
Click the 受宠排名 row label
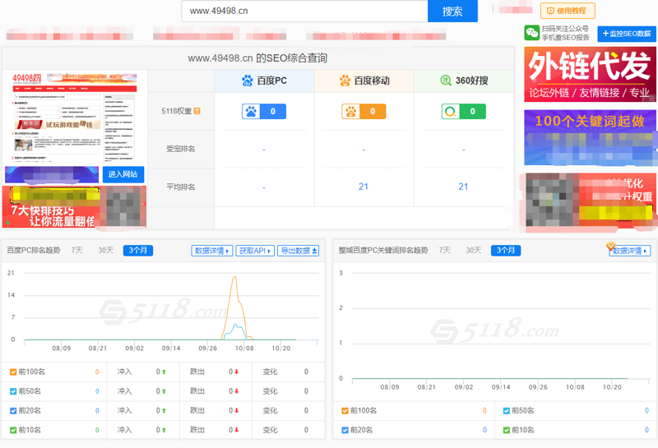click(180, 149)
